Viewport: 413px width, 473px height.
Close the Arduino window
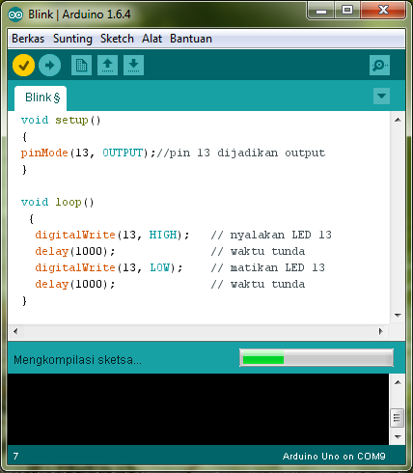(x=383, y=11)
